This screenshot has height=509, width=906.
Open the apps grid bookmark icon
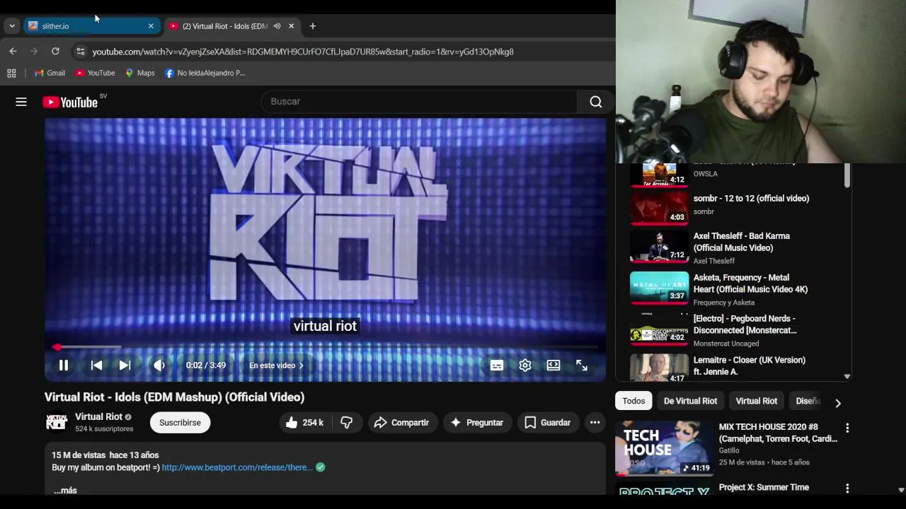[x=11, y=73]
